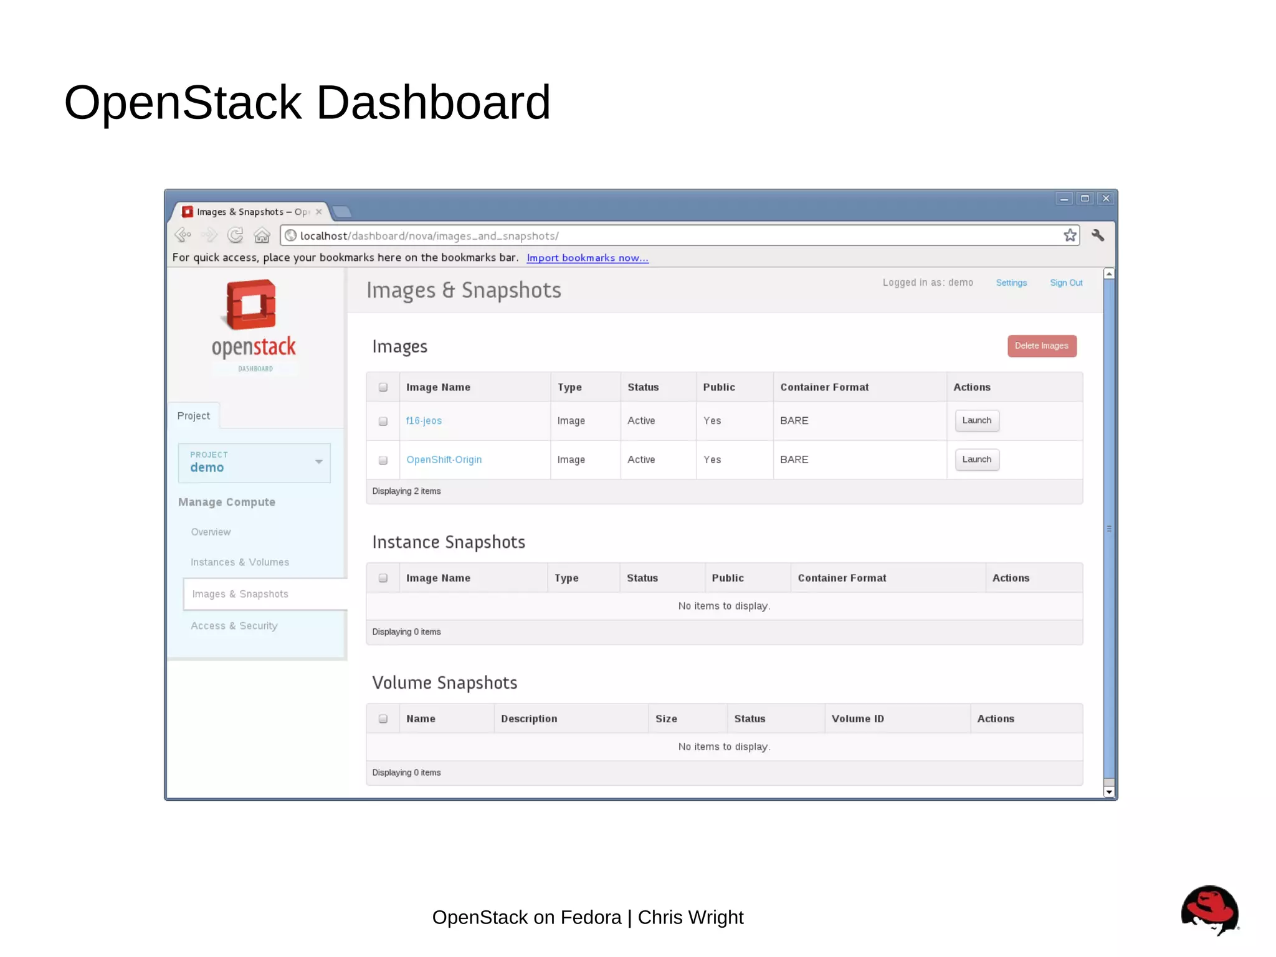This screenshot has height=957, width=1276.
Task: Go to the home page icon
Action: coord(262,235)
